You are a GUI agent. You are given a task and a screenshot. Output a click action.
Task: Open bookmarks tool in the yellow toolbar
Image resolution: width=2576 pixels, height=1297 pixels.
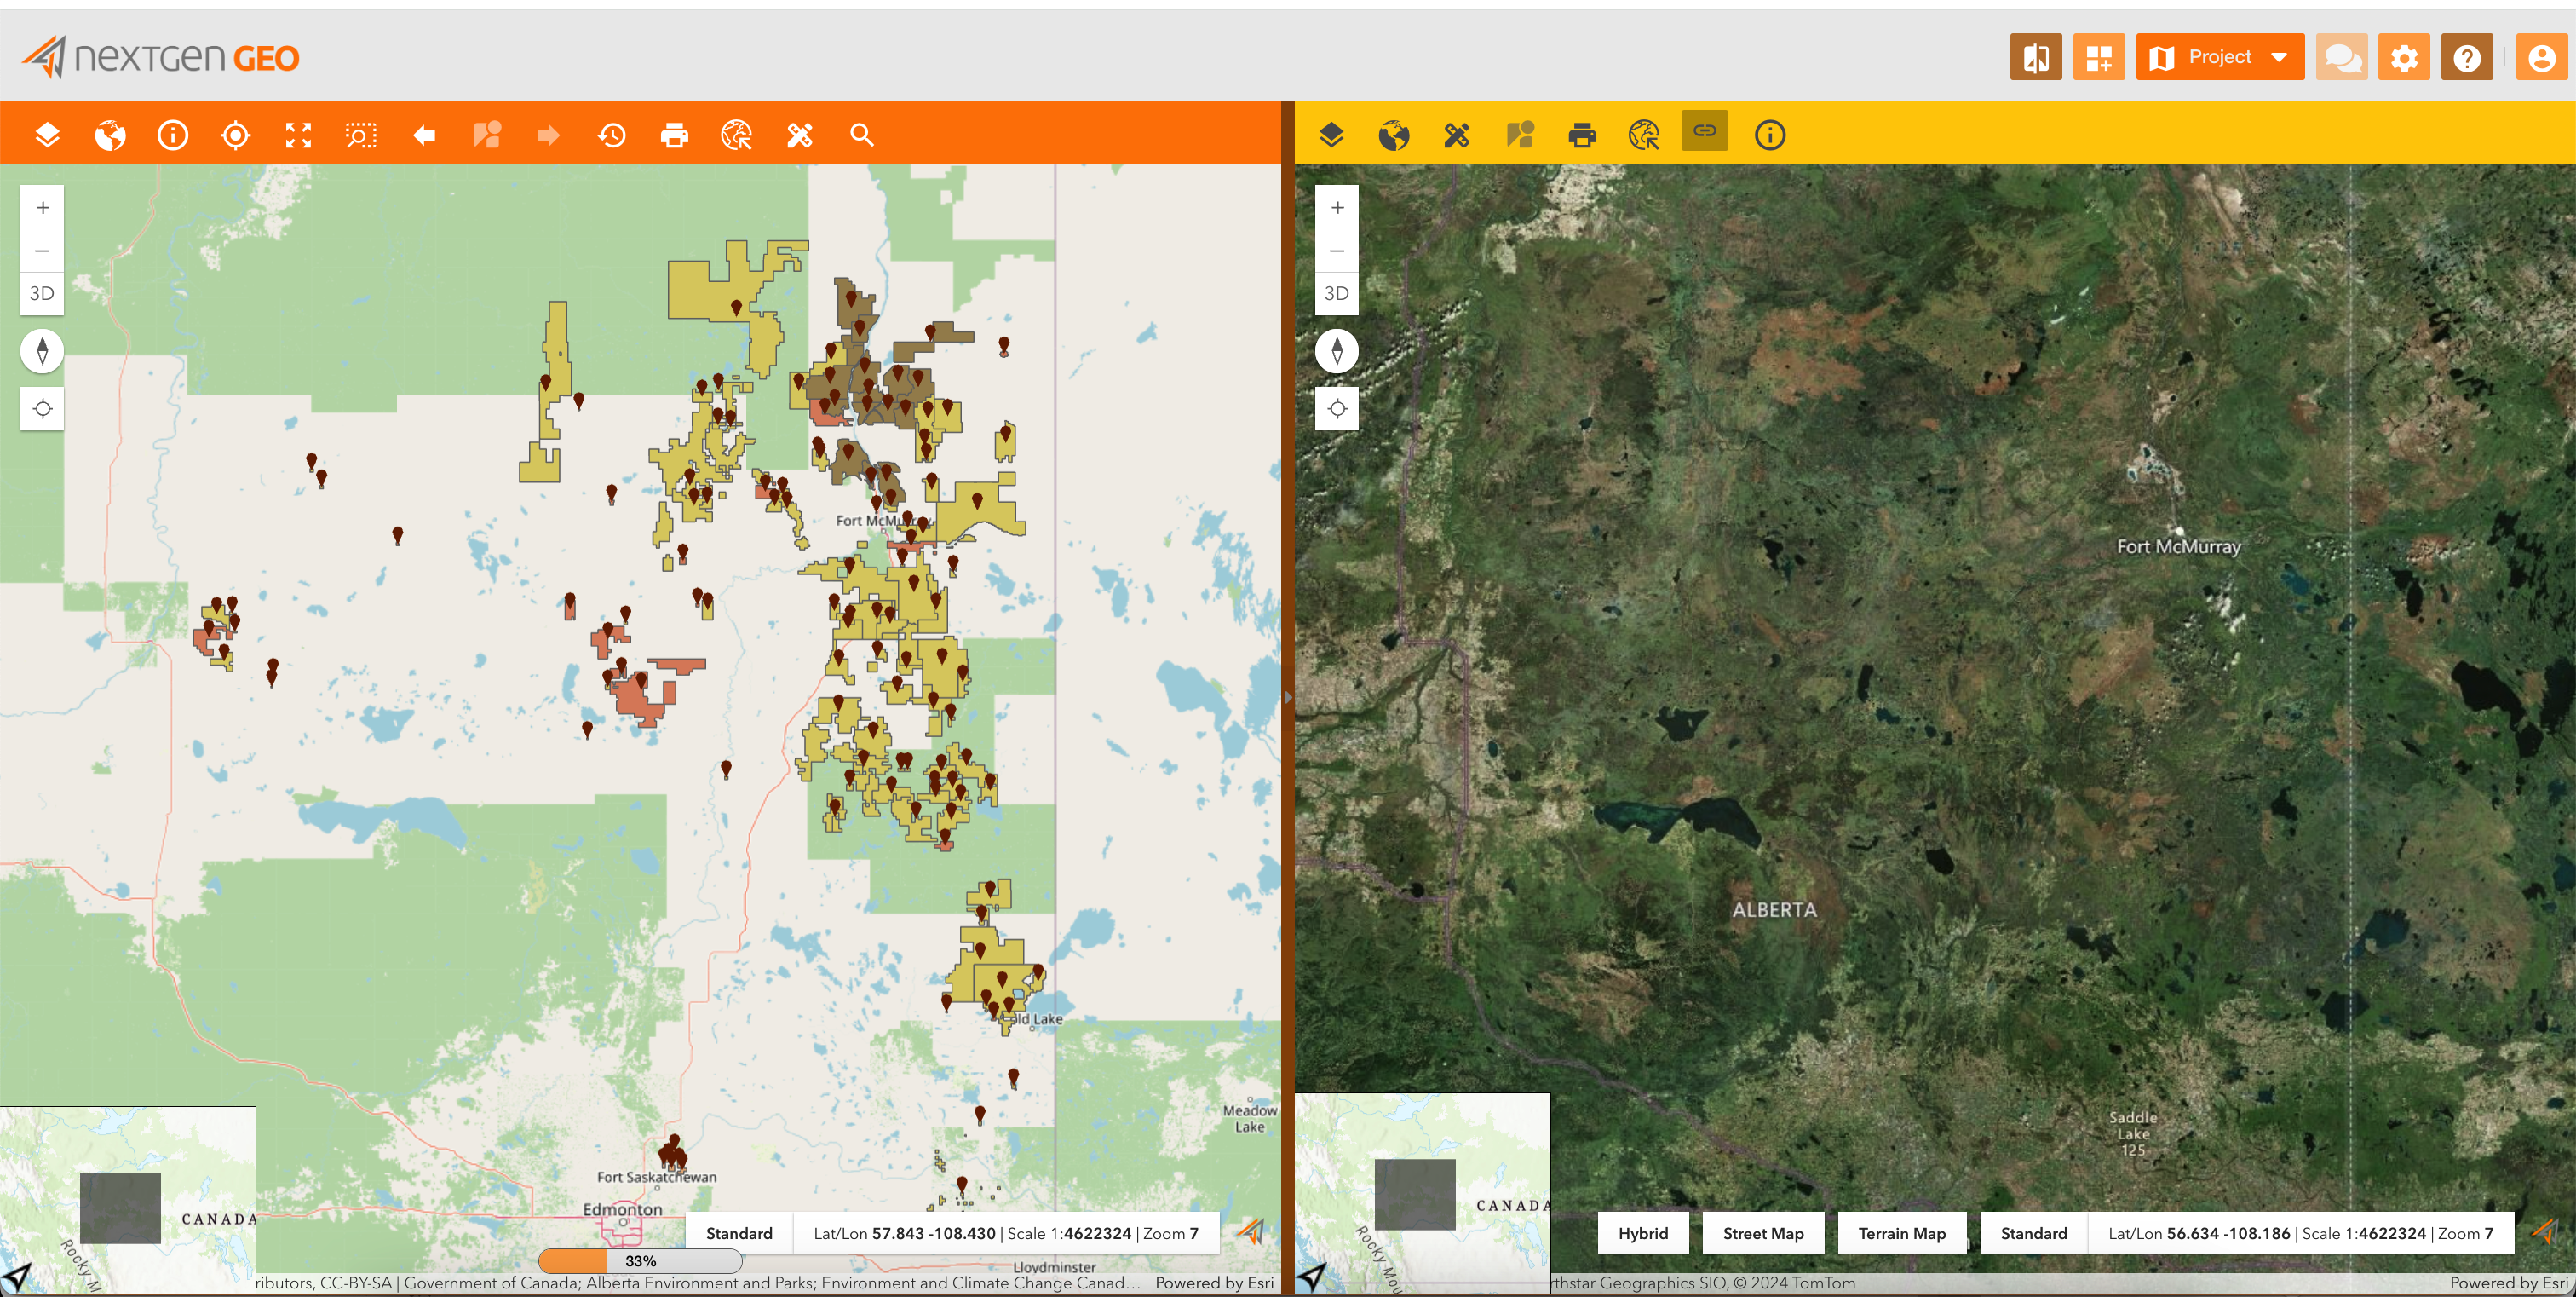tap(1520, 135)
